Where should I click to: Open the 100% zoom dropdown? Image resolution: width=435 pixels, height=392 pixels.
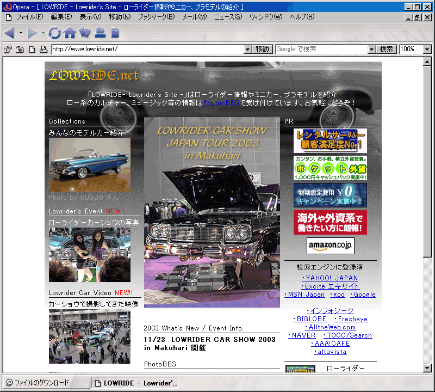(x=427, y=50)
